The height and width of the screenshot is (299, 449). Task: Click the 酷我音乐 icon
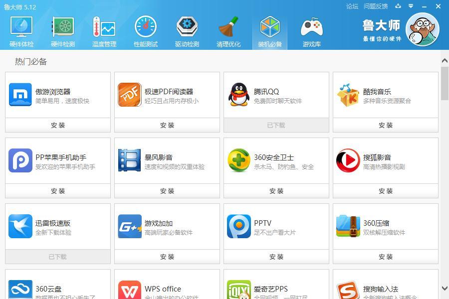pyautogui.click(x=348, y=95)
